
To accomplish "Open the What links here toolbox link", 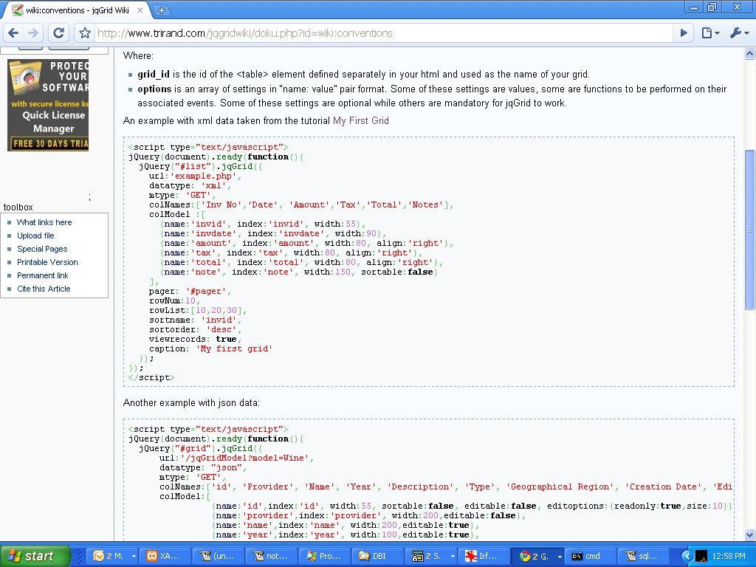I will [x=44, y=222].
